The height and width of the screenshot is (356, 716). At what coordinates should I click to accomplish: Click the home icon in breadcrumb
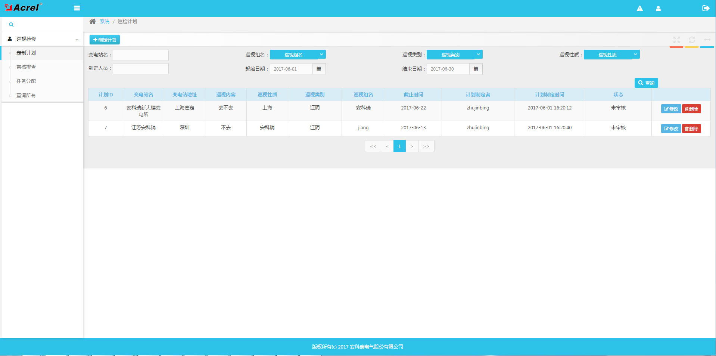point(93,21)
